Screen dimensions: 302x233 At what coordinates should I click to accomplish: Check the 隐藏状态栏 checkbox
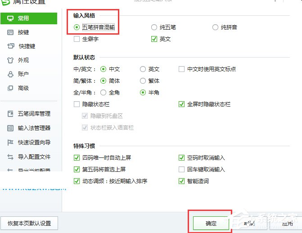(77, 104)
